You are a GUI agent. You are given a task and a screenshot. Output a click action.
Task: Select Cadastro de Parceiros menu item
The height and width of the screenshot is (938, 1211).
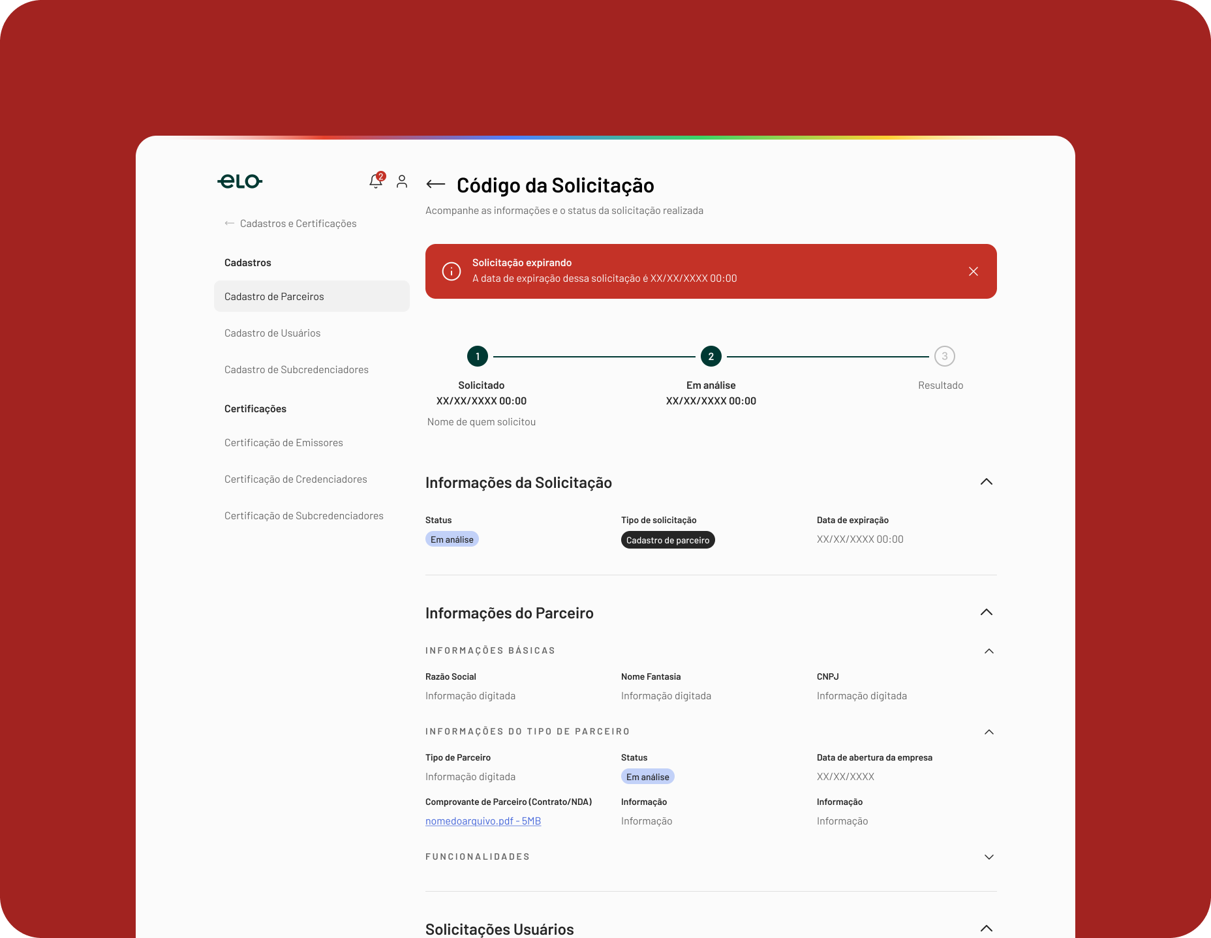[312, 296]
